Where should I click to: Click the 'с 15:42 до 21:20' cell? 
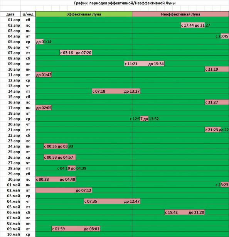coord(184,212)
